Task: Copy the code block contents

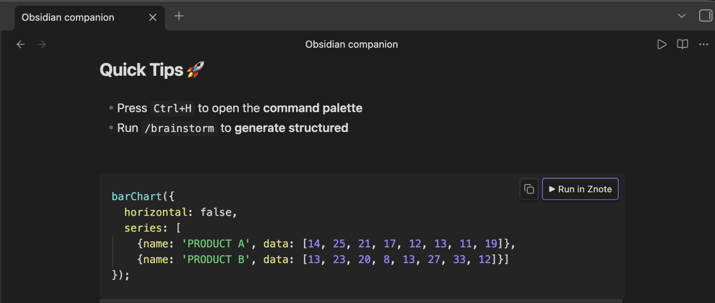Action: point(529,189)
